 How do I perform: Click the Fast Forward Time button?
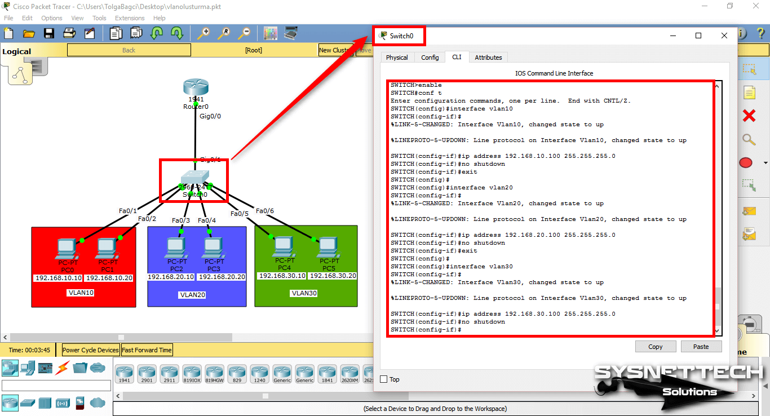click(x=147, y=350)
